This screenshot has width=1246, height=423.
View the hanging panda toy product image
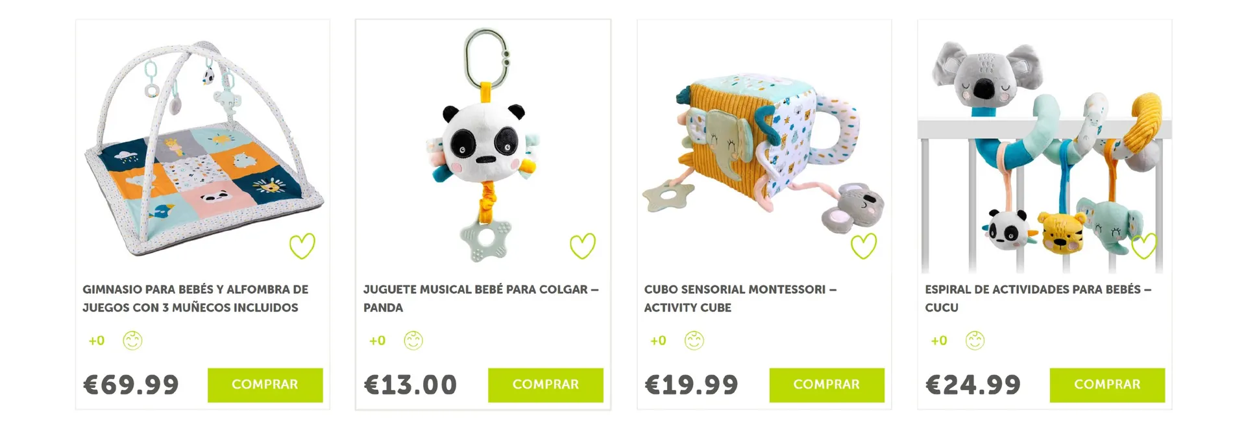pos(483,147)
